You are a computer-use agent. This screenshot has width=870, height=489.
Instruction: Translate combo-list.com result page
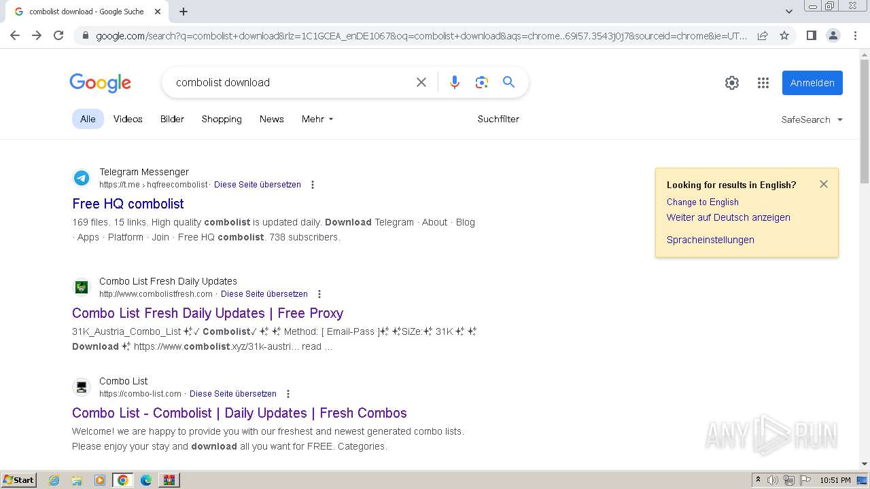(233, 394)
